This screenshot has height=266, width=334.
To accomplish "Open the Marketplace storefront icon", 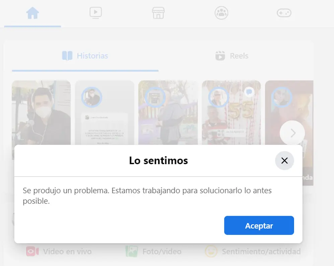I will [158, 13].
